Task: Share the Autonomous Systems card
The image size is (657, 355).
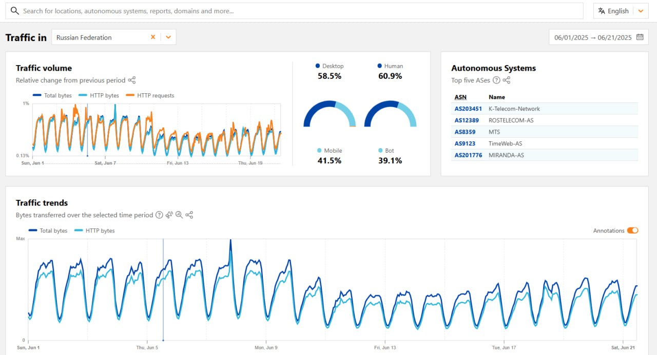Action: click(x=507, y=80)
